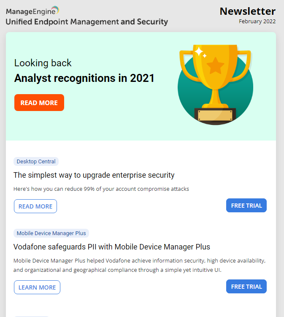This screenshot has width=284, height=317.
Task: Click the Newsletter title heading
Action: 248,11
